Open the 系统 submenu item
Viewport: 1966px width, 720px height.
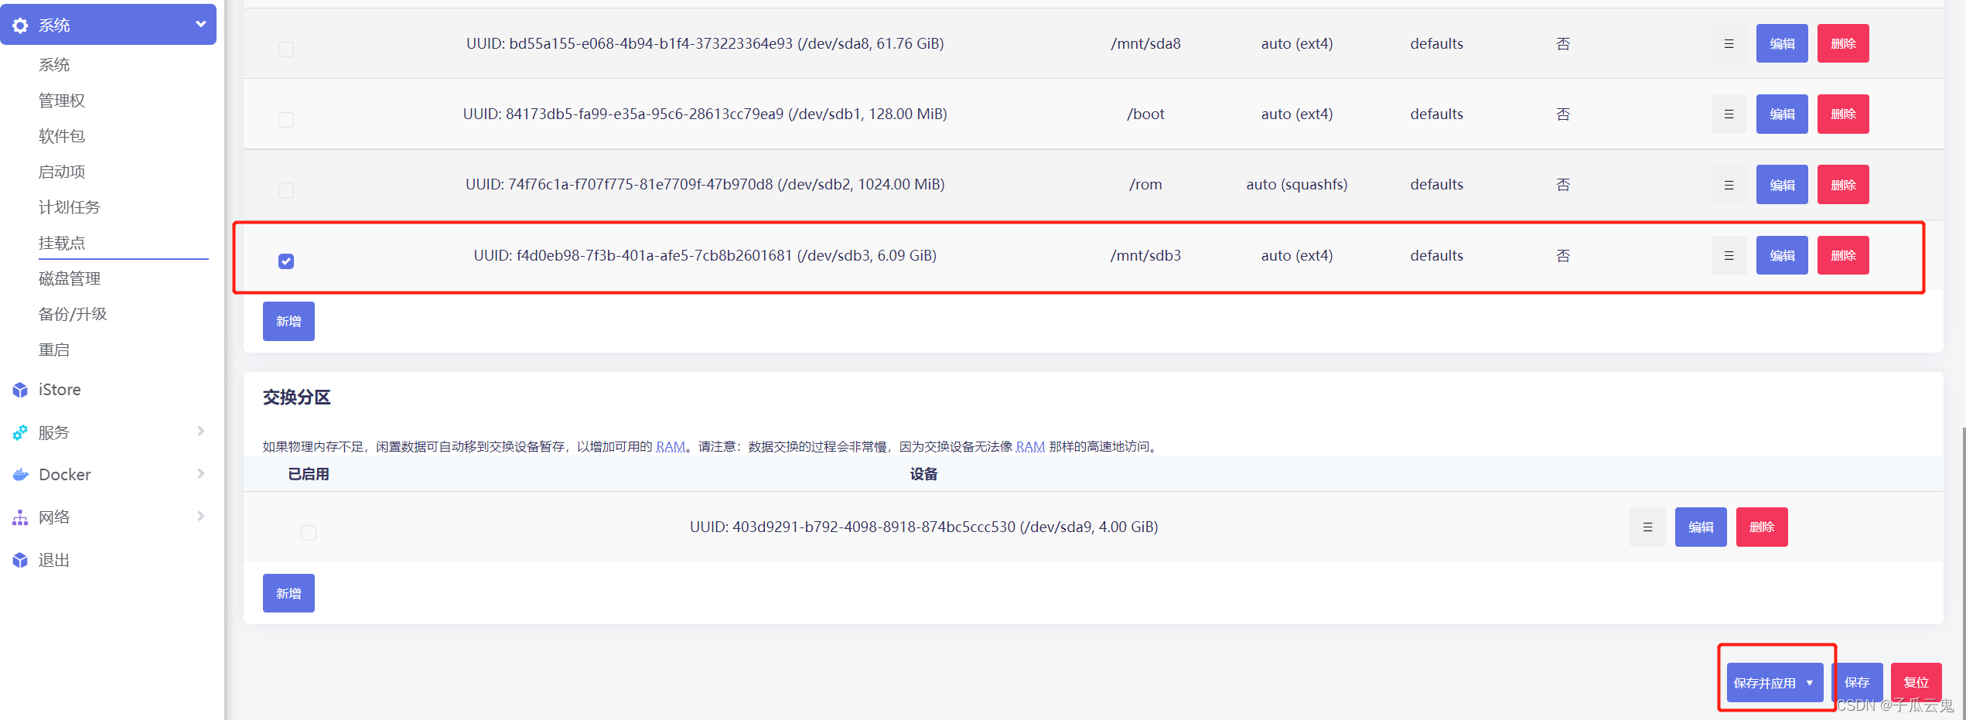[54, 65]
